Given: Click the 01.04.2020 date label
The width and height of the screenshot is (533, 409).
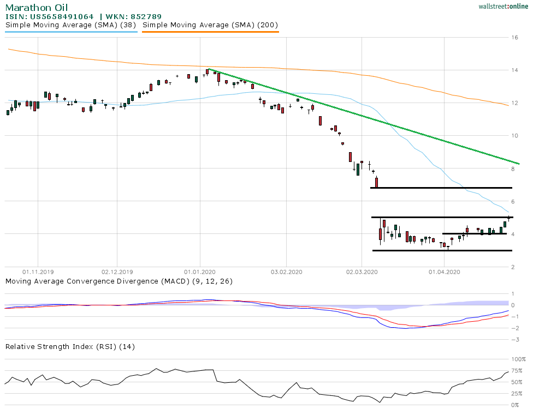Looking at the screenshot, I should [445, 271].
